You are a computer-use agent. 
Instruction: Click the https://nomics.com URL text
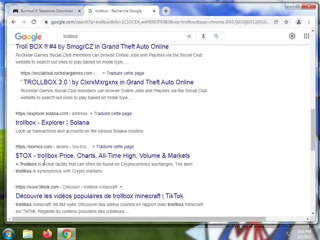[34, 147]
